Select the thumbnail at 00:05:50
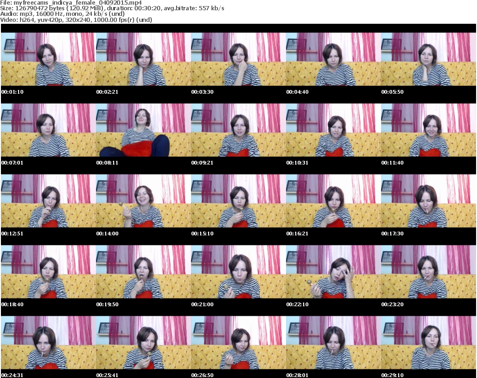The width and height of the screenshot is (477, 378). tap(429, 59)
